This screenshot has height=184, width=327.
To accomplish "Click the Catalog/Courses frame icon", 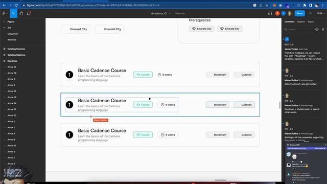I will 5,49.
